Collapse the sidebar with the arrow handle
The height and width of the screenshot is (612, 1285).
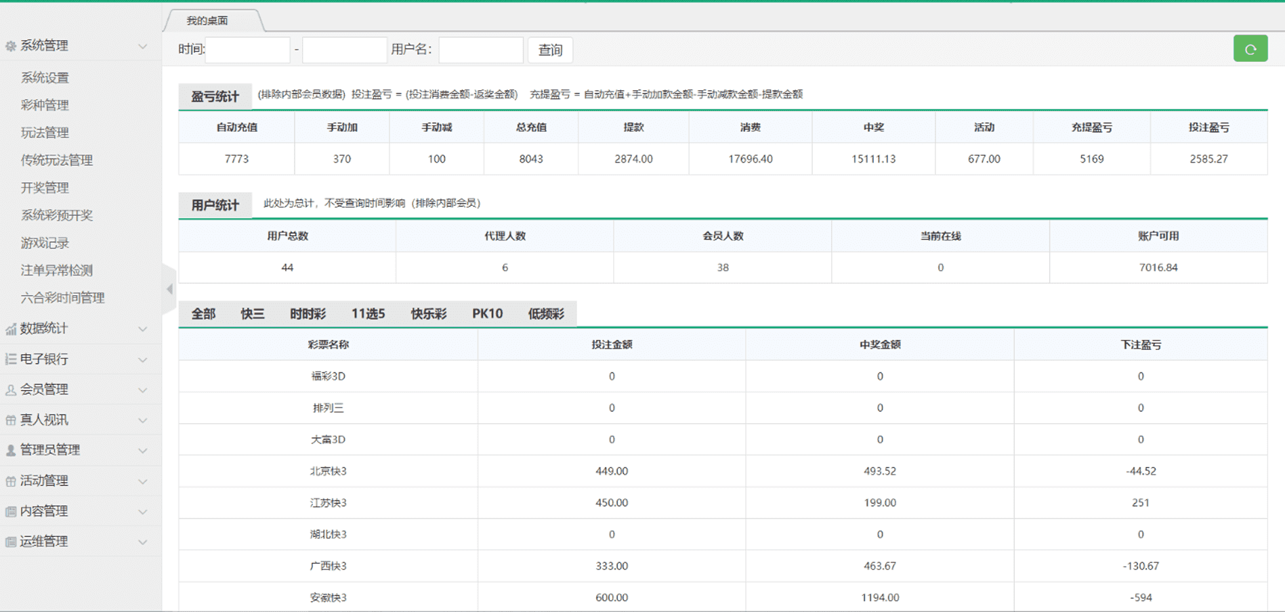pyautogui.click(x=169, y=289)
